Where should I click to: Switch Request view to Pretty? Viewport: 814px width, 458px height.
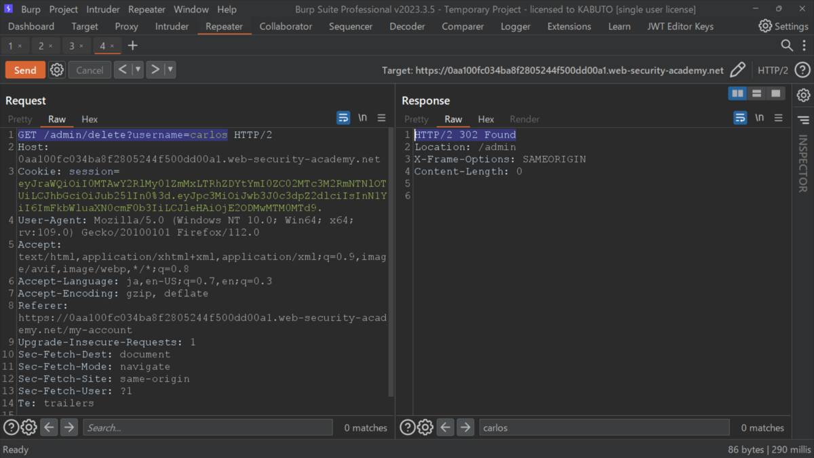[x=20, y=119]
